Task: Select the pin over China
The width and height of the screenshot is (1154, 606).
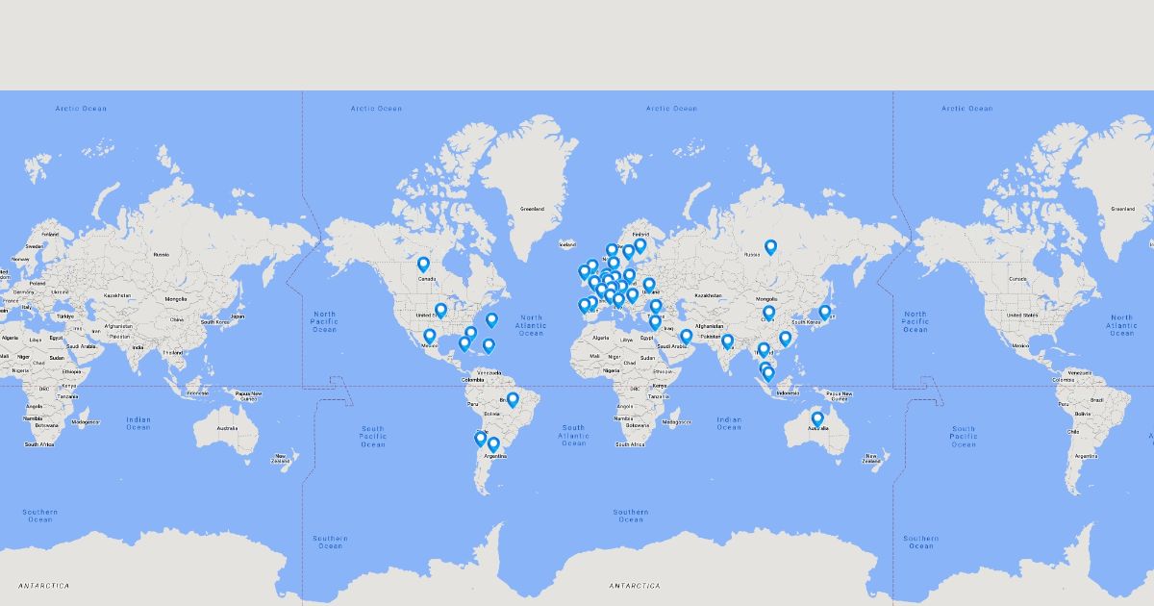Action: pos(768,313)
